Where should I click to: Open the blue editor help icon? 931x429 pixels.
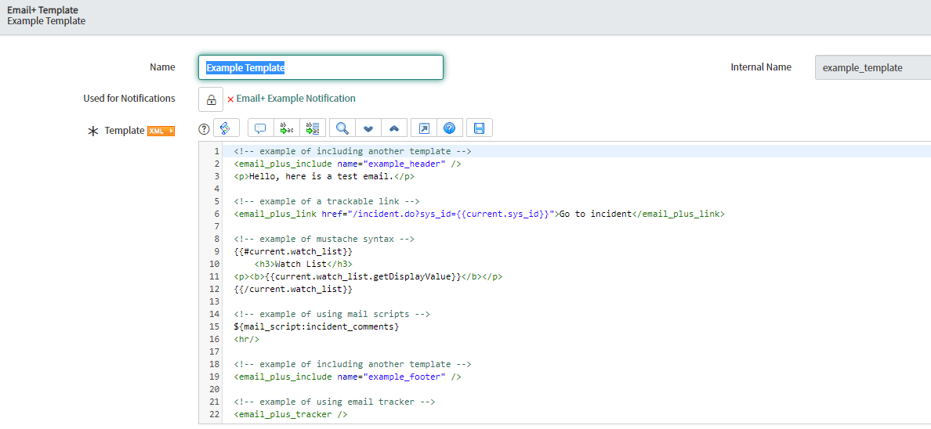coord(450,128)
